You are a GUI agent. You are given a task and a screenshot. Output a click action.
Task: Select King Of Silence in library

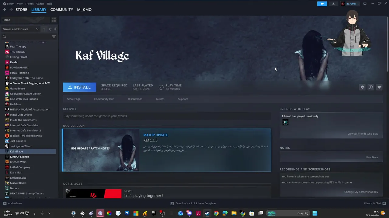click(x=19, y=157)
